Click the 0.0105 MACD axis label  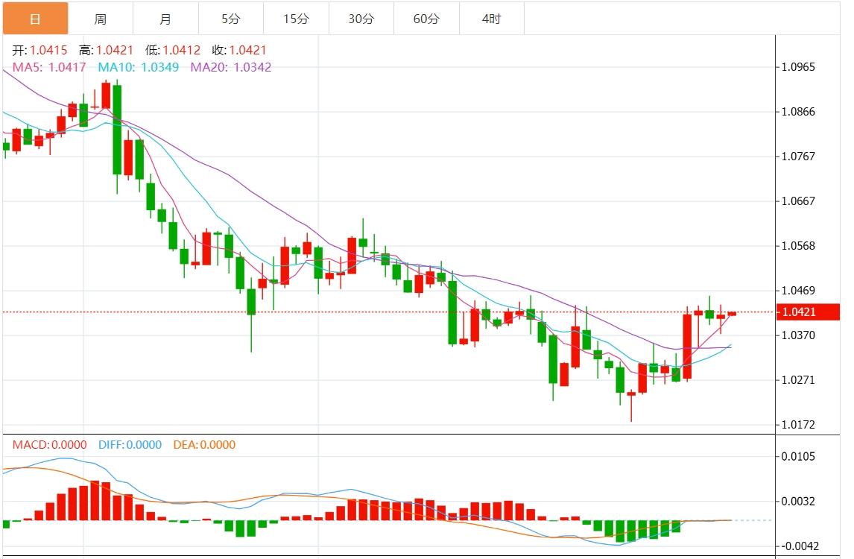point(797,456)
